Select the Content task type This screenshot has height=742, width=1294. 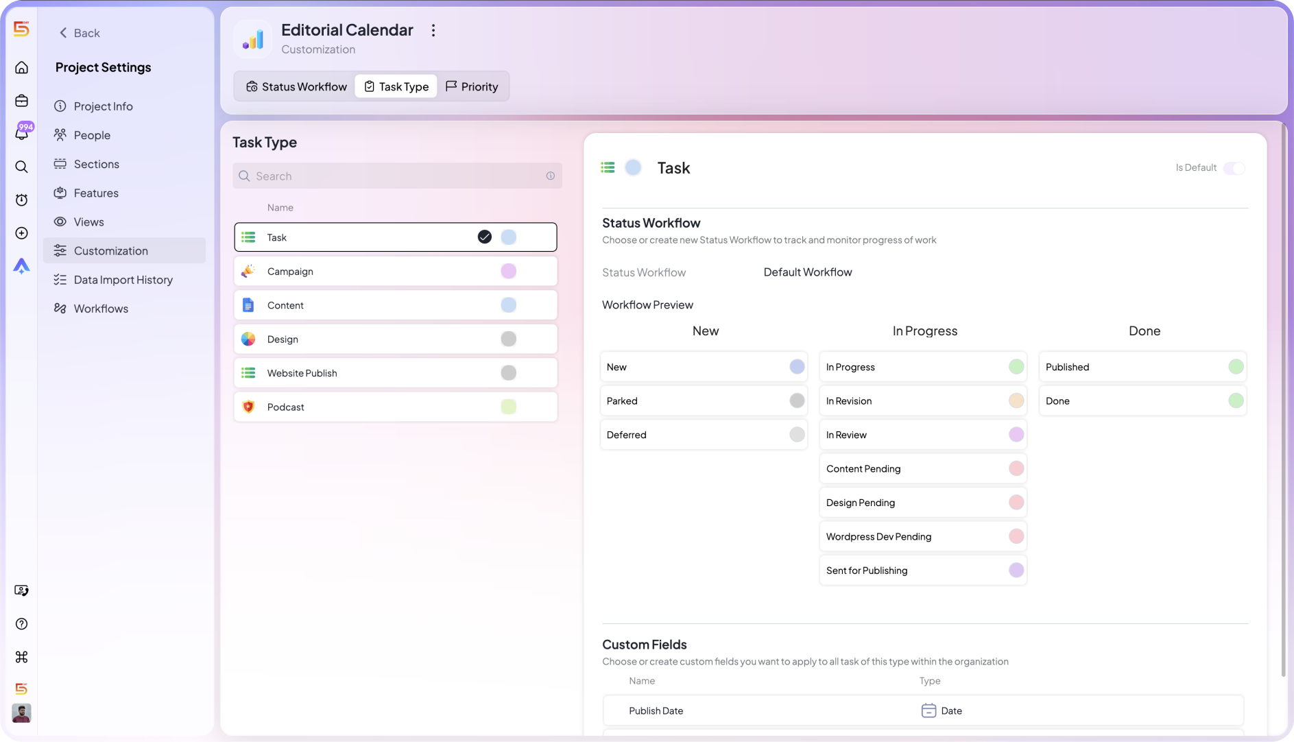(396, 305)
